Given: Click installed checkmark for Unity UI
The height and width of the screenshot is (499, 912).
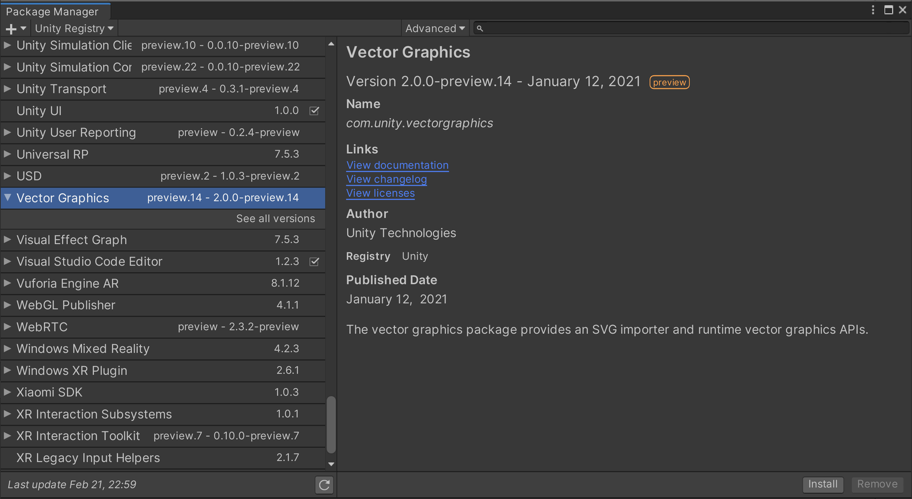Looking at the screenshot, I should point(314,111).
